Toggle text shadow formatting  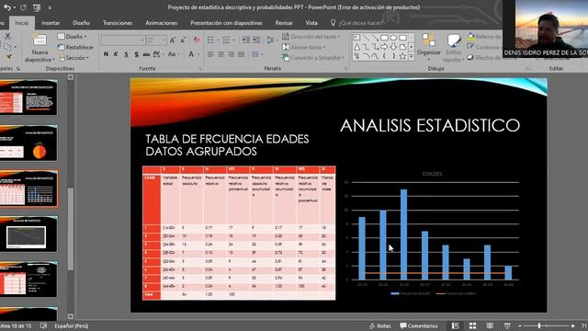coord(137,54)
